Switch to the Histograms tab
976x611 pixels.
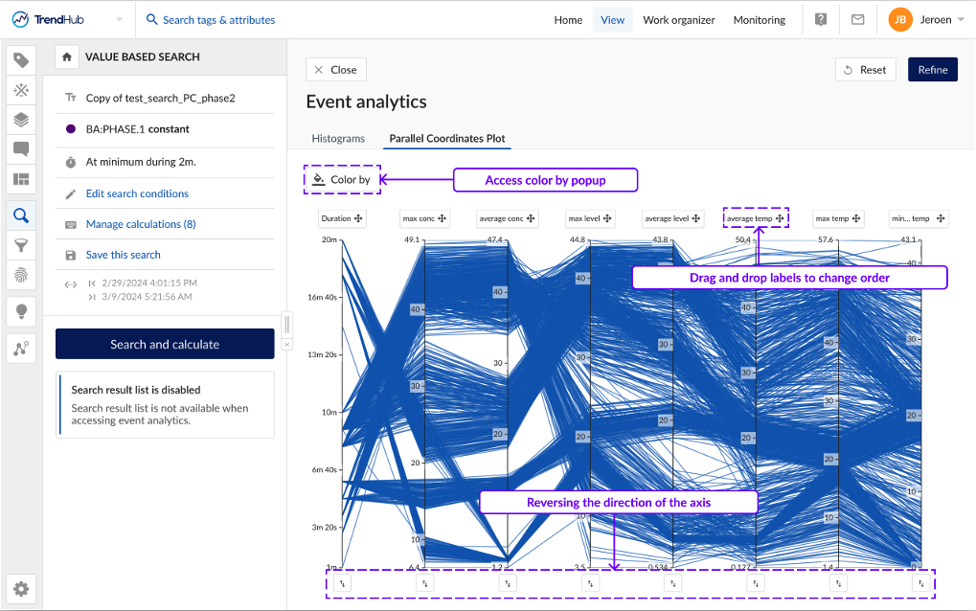point(338,139)
